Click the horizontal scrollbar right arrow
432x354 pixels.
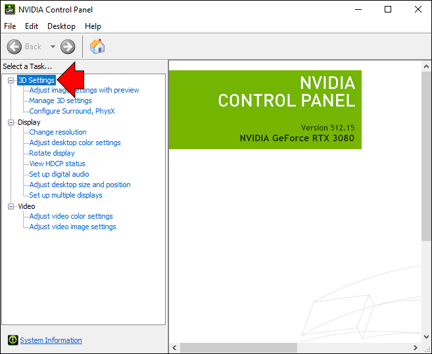pyautogui.click(x=416, y=347)
